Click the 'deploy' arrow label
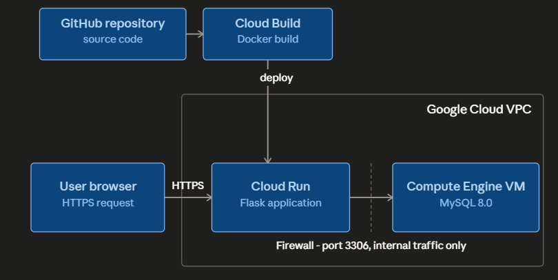This screenshot has width=558, height=280. (x=276, y=78)
